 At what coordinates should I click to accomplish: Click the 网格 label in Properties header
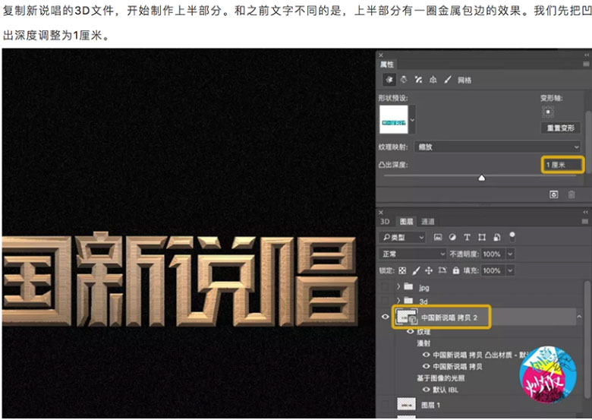464,80
